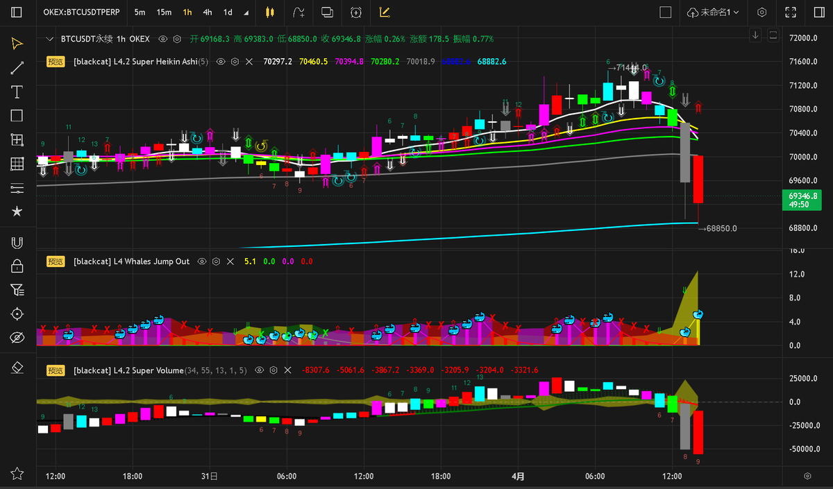Click the [blackcat] L4 Whales Jump Out title

pyautogui.click(x=131, y=261)
